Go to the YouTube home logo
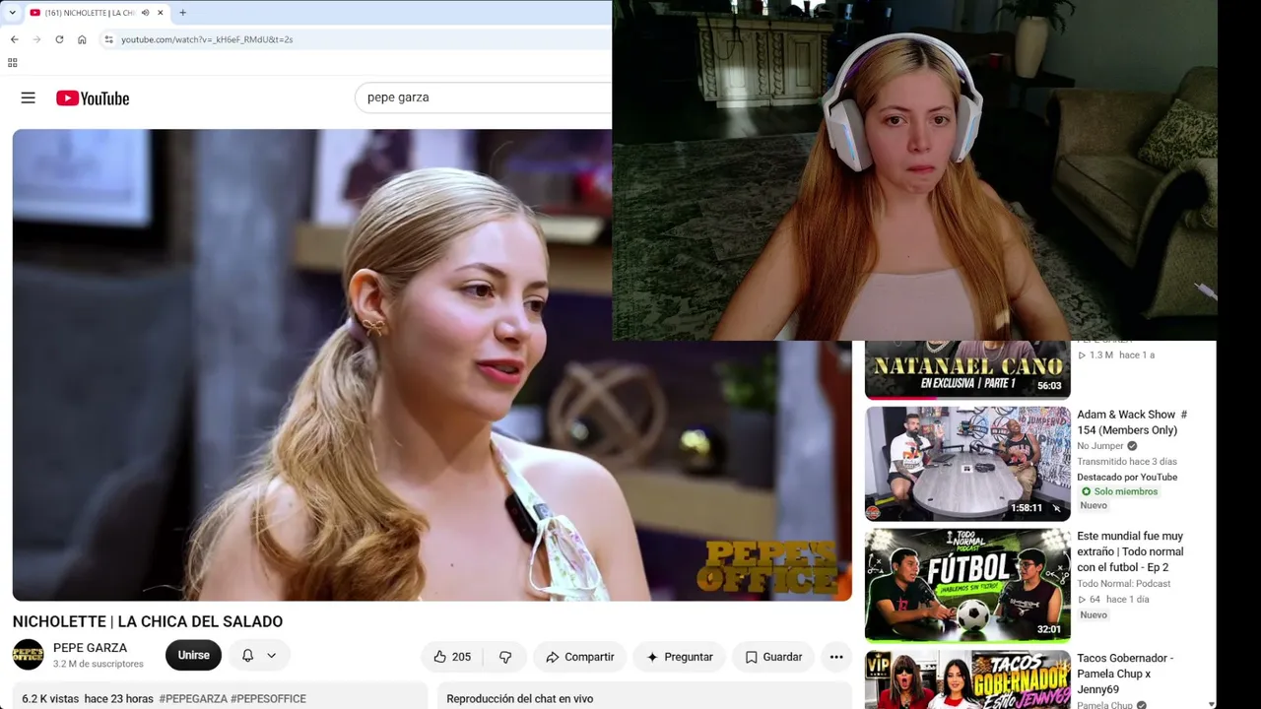This screenshot has width=1261, height=709. tap(93, 97)
